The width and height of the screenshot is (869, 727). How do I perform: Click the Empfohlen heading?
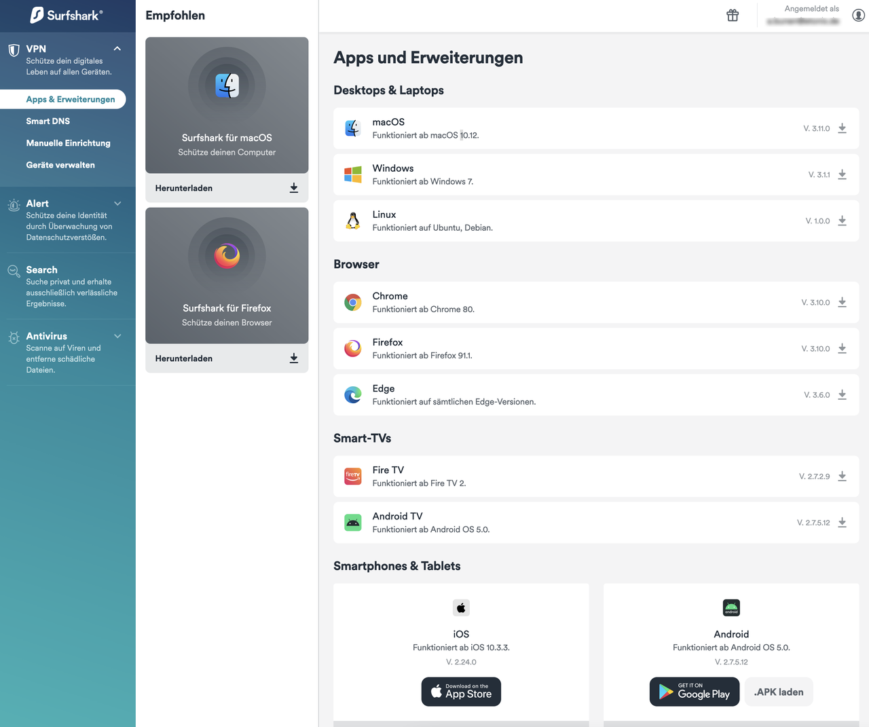pyautogui.click(x=175, y=15)
